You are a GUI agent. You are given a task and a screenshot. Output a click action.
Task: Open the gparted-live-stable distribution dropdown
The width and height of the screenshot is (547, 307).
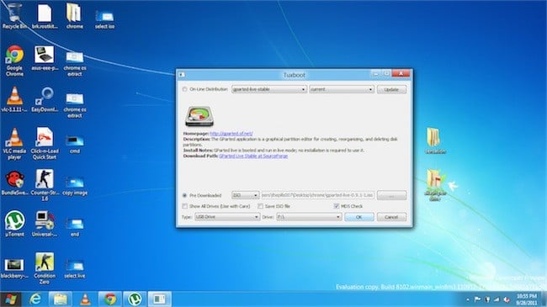point(269,89)
